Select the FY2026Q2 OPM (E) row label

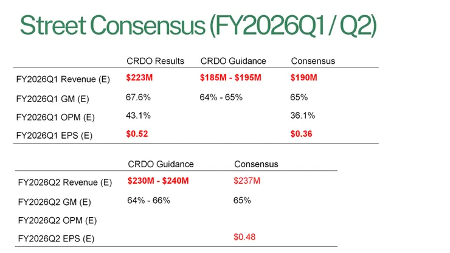click(x=57, y=220)
